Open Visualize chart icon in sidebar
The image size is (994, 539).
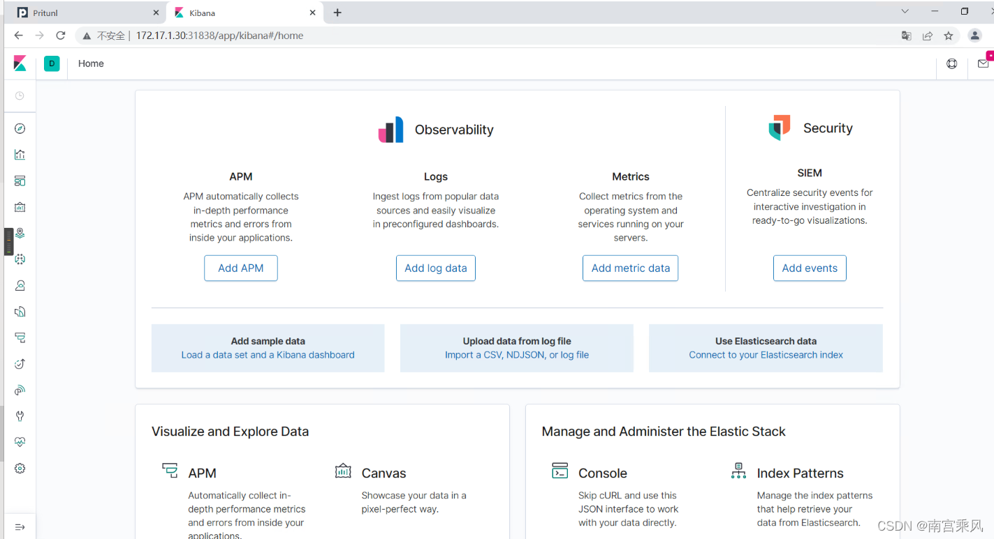point(20,155)
